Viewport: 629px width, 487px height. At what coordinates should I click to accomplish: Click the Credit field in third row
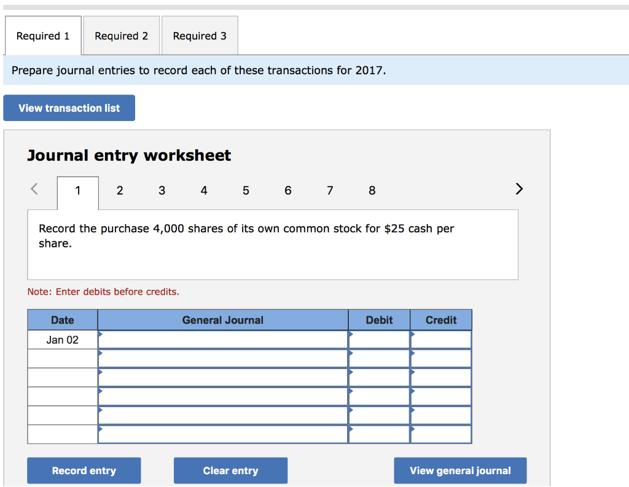(441, 378)
